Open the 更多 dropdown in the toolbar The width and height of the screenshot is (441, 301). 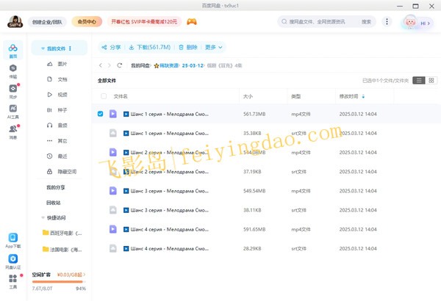pos(214,48)
